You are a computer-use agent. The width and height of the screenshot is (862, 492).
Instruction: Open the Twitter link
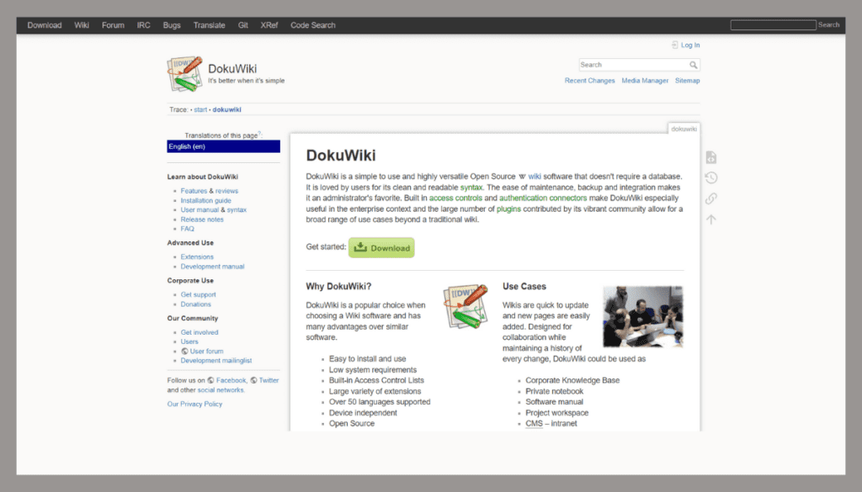269,380
